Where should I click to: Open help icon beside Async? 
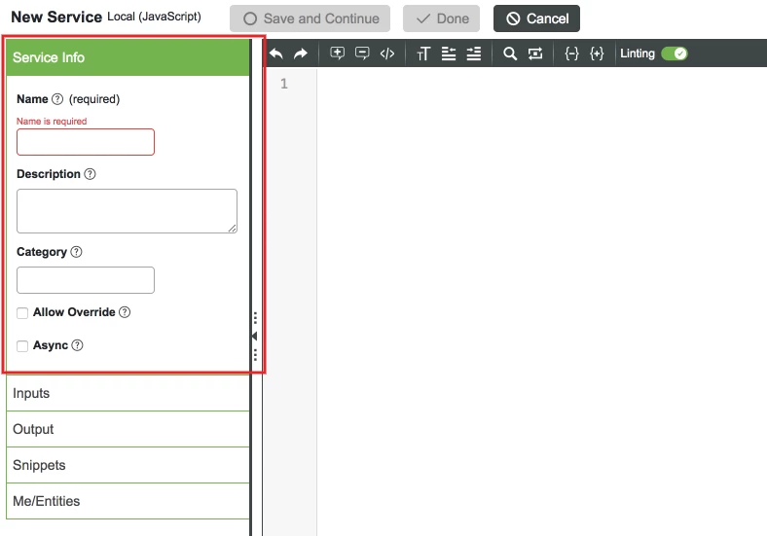pyautogui.click(x=77, y=345)
